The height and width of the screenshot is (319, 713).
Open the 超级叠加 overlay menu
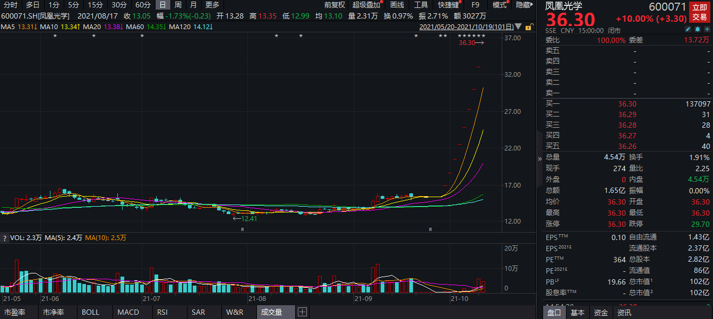click(x=366, y=5)
